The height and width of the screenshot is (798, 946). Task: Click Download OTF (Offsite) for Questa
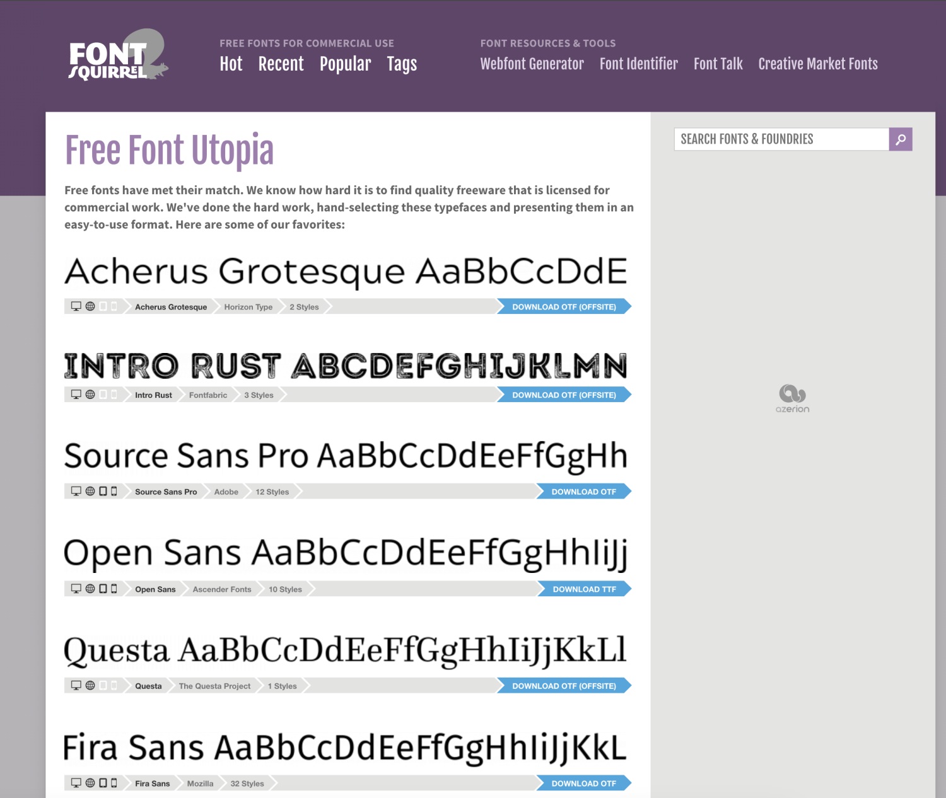(564, 686)
